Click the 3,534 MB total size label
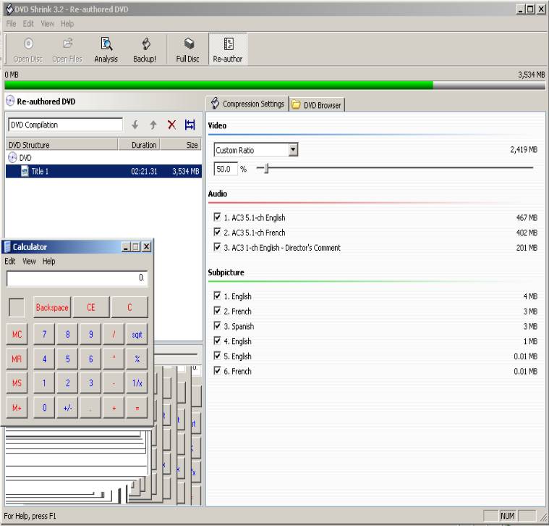Screen dimensions: 549x526 click(532, 75)
